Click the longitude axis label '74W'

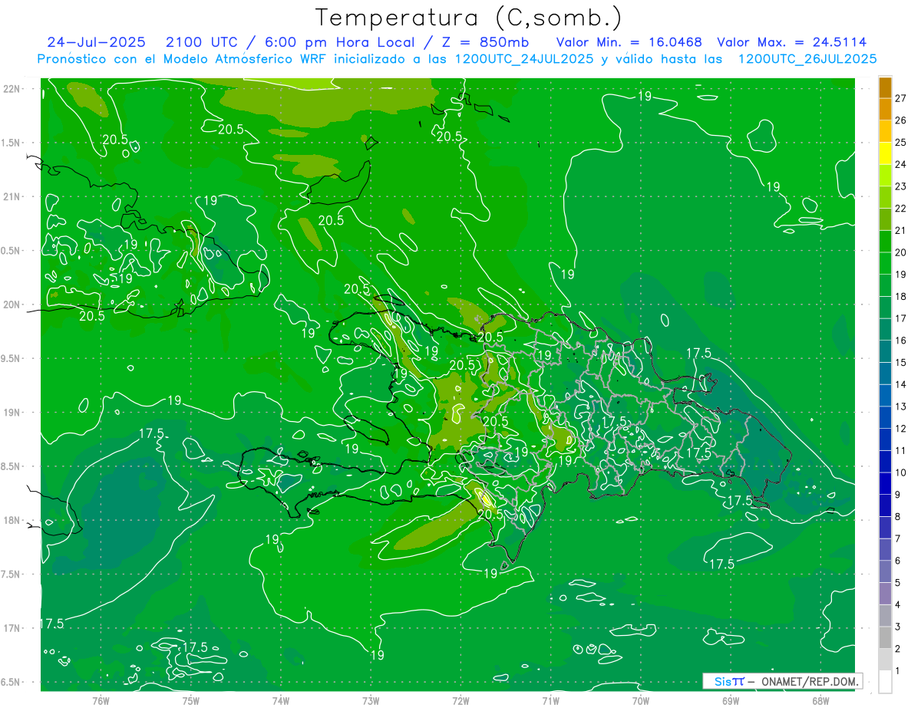pos(281,701)
